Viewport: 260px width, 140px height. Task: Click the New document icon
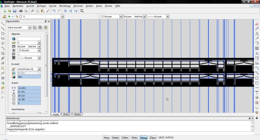point(5,11)
